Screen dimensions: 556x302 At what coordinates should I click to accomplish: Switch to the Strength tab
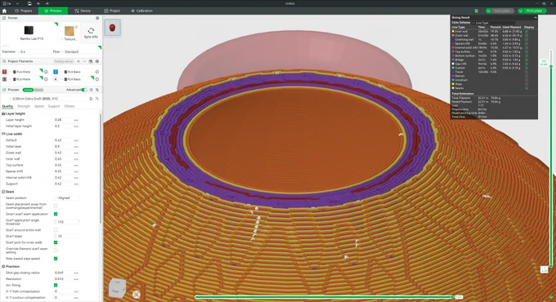tap(24, 106)
